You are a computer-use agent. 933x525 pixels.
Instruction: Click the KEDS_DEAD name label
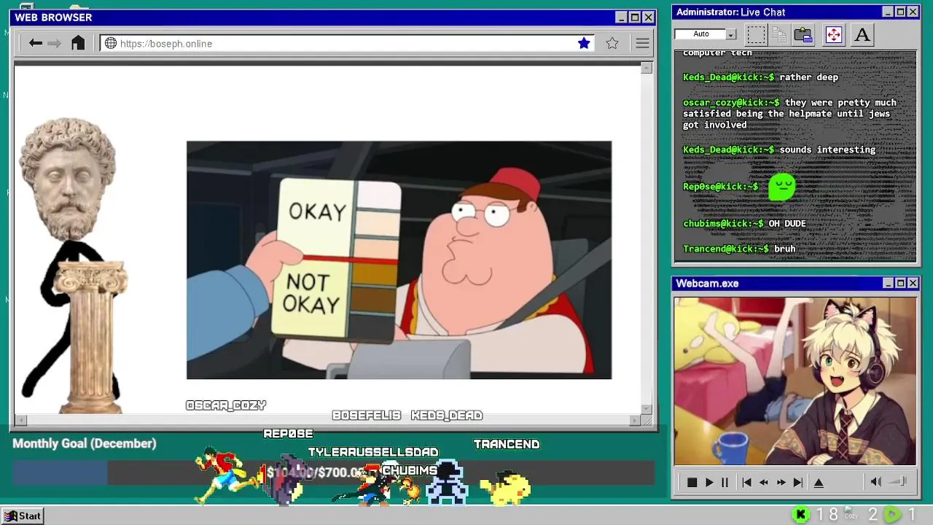coord(447,416)
